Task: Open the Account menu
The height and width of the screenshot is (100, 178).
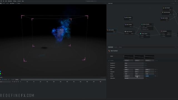Action: [19, 1]
